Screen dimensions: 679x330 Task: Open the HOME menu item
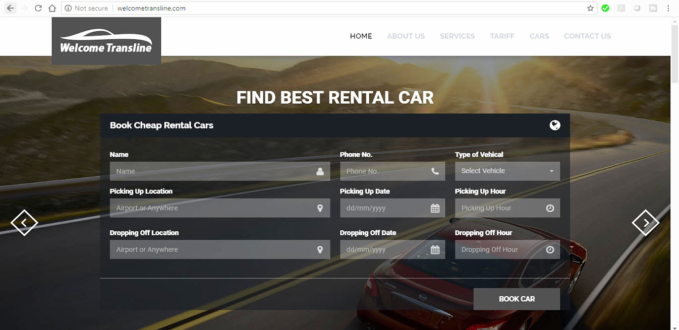pyautogui.click(x=361, y=36)
